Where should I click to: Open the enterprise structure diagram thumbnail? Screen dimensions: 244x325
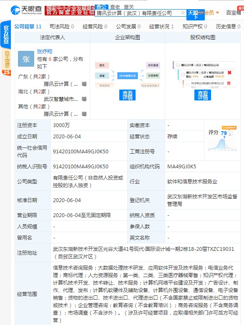pos(127,76)
